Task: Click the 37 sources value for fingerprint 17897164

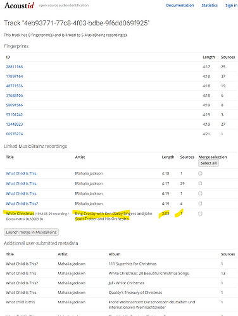Action: (x=223, y=76)
